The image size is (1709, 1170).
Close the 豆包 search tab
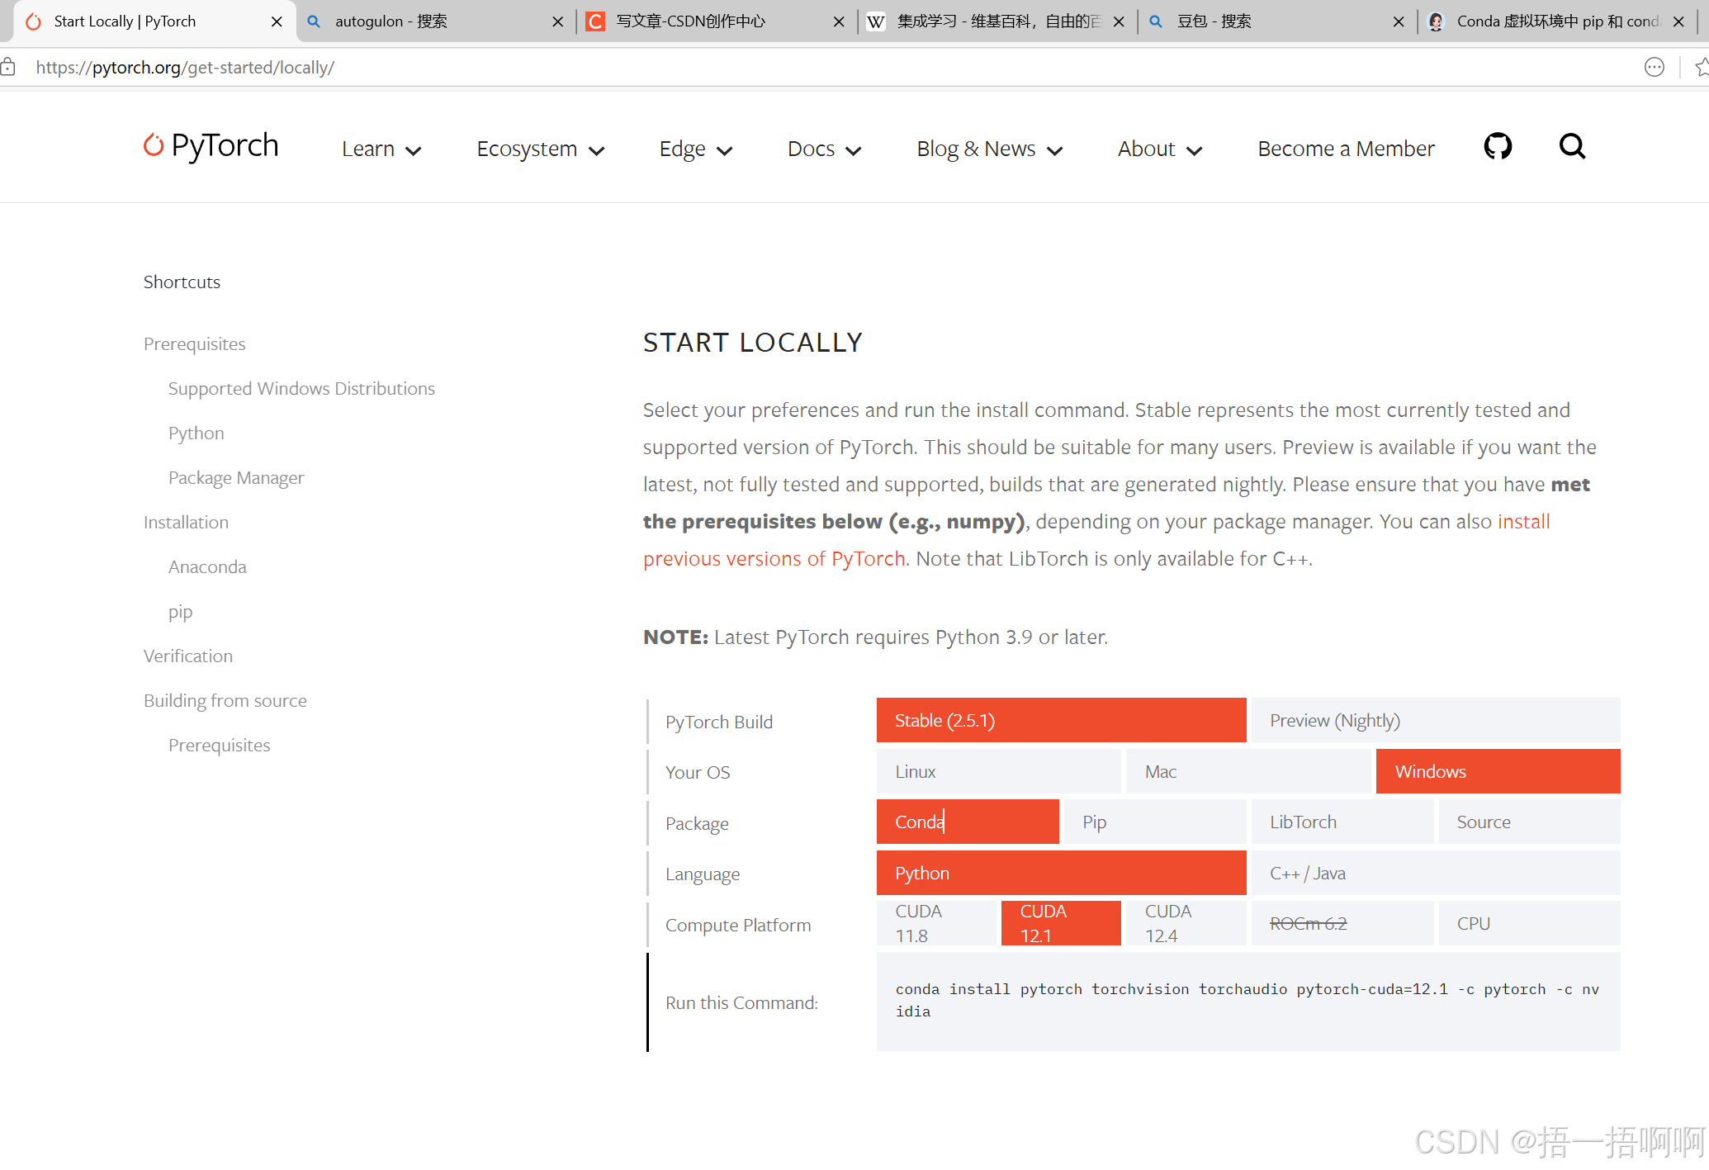point(1399,21)
